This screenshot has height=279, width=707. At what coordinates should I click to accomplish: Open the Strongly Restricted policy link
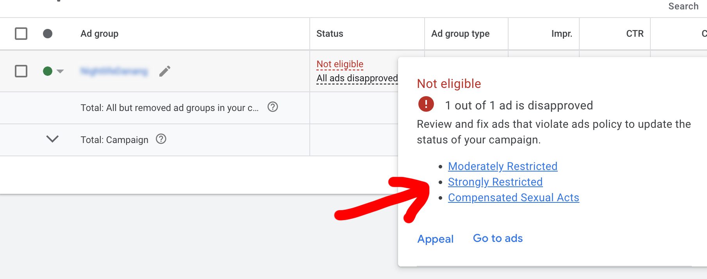pyautogui.click(x=495, y=182)
